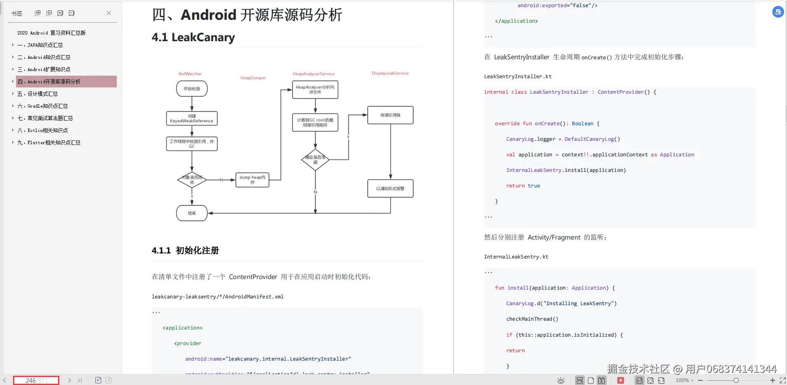Screen dimensions: 787x385
Task: Click the add bookmark icon
Action: point(60,13)
